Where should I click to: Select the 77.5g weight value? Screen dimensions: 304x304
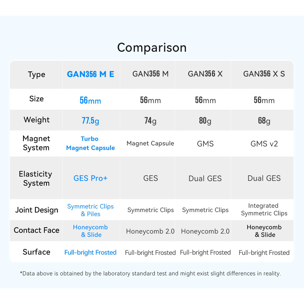tap(90, 121)
